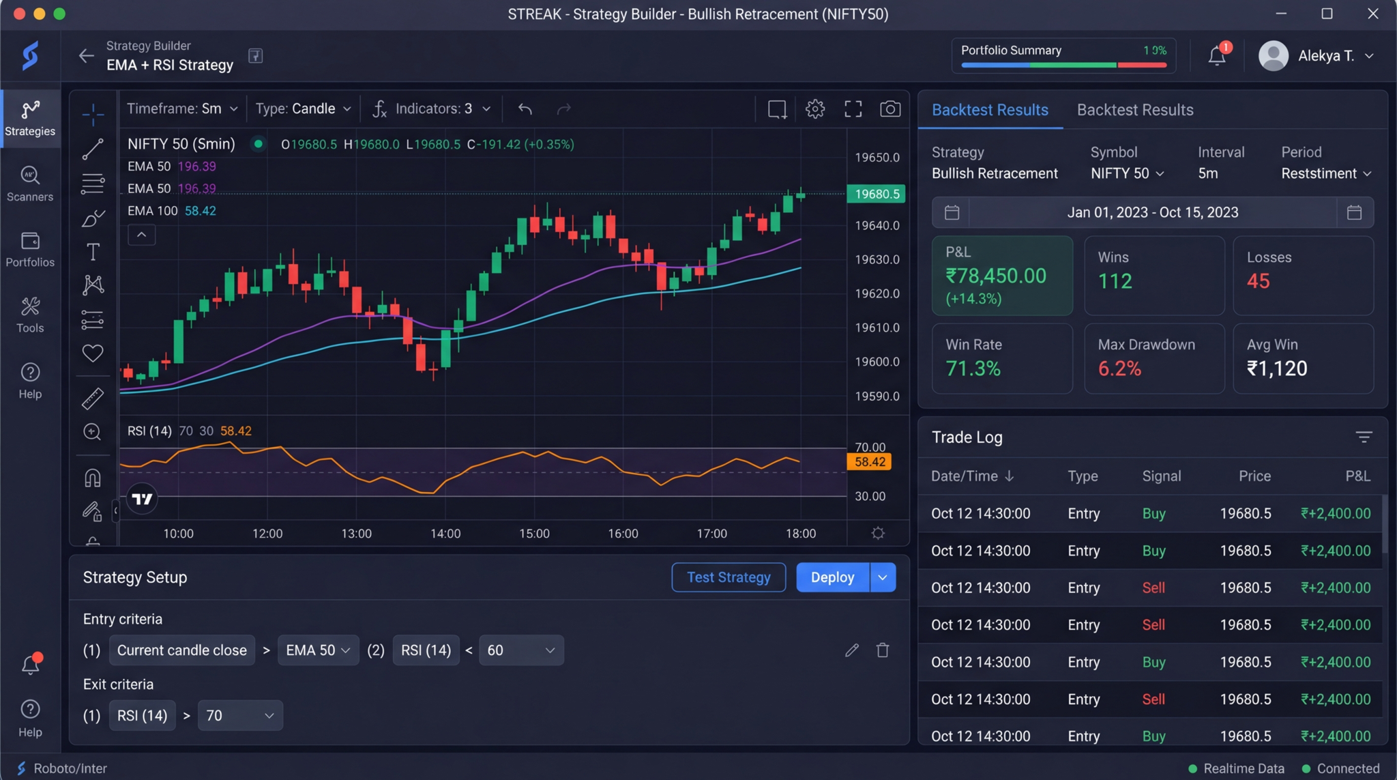Collapse the indicator legend chevron
1397x780 pixels.
(141, 235)
